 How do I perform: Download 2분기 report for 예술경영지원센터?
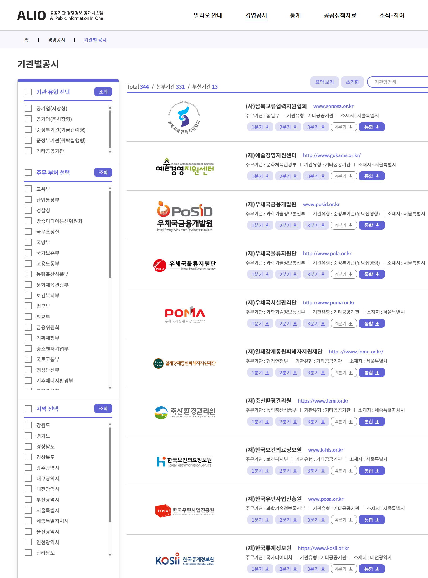coord(288,176)
